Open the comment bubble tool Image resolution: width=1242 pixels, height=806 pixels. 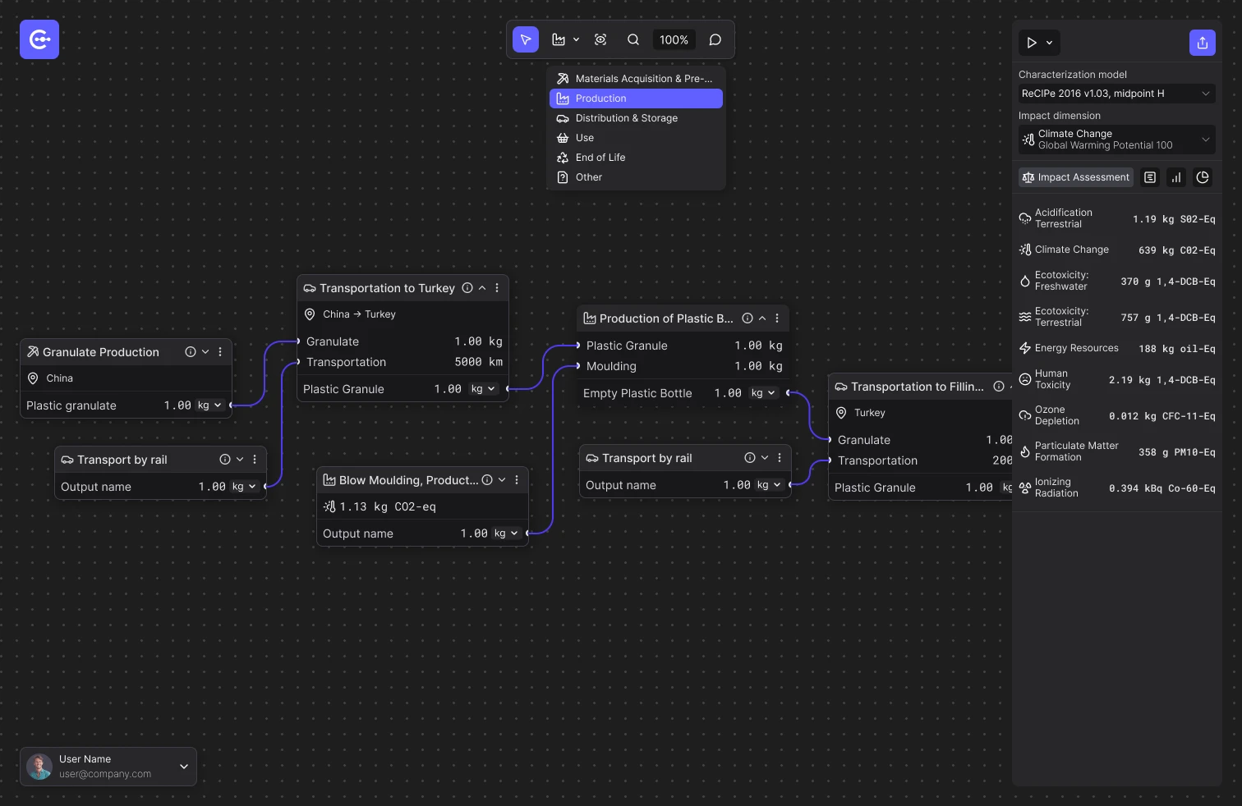point(715,39)
